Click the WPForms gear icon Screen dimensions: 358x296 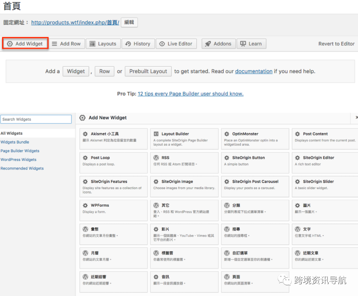(85, 205)
